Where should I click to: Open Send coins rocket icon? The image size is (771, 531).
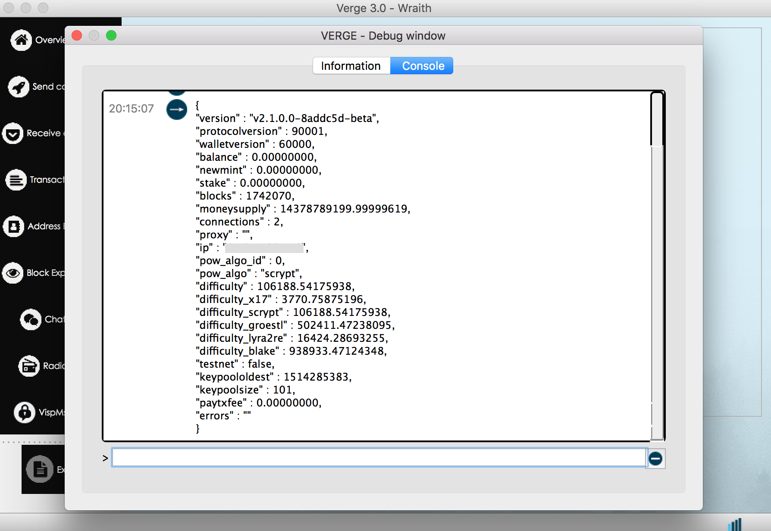coord(19,87)
